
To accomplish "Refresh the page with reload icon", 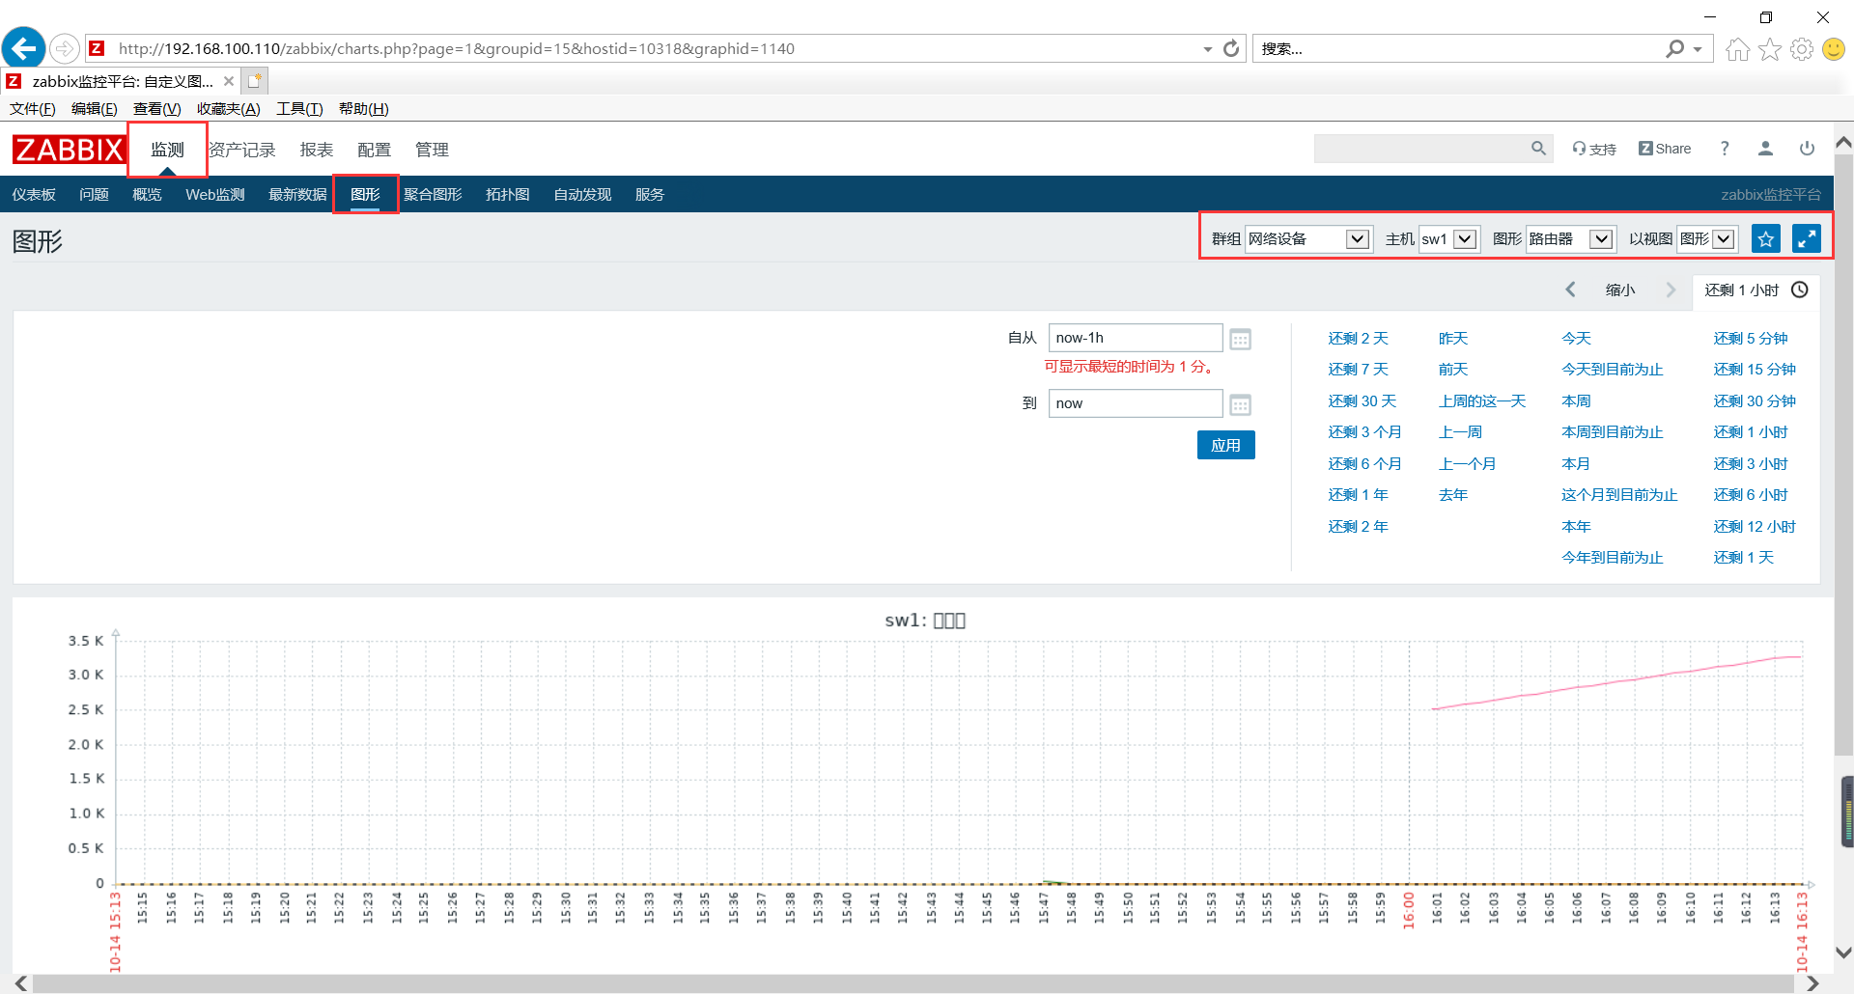I will [x=1230, y=48].
